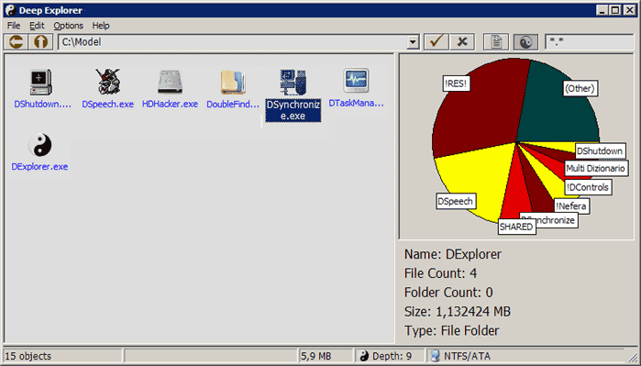The image size is (641, 366).
Task: Click the *.* filter input field
Action: click(589, 41)
